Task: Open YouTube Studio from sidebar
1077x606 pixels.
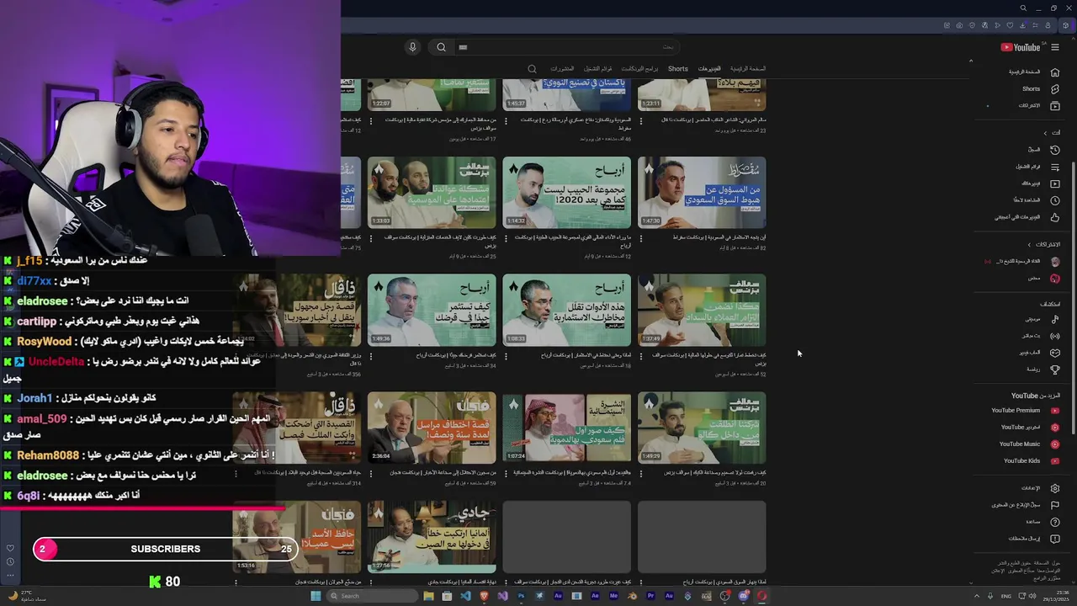Action: (x=1030, y=428)
